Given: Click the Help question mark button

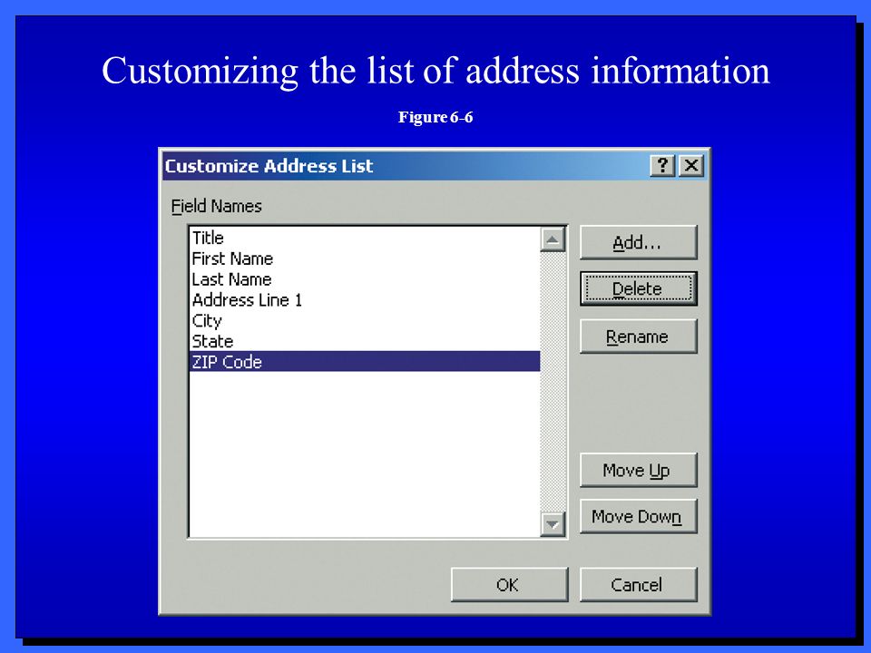Looking at the screenshot, I should point(662,165).
